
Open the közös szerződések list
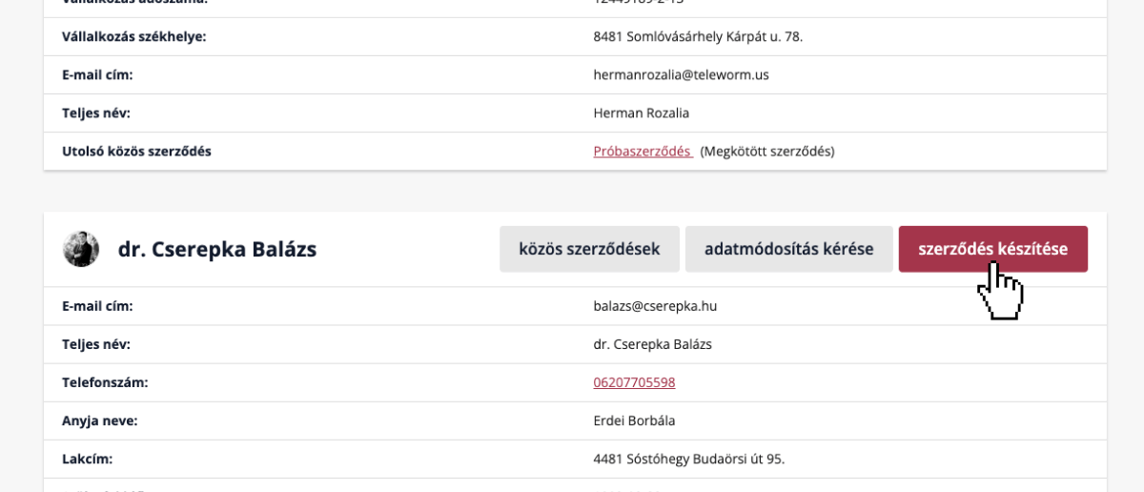(x=589, y=249)
